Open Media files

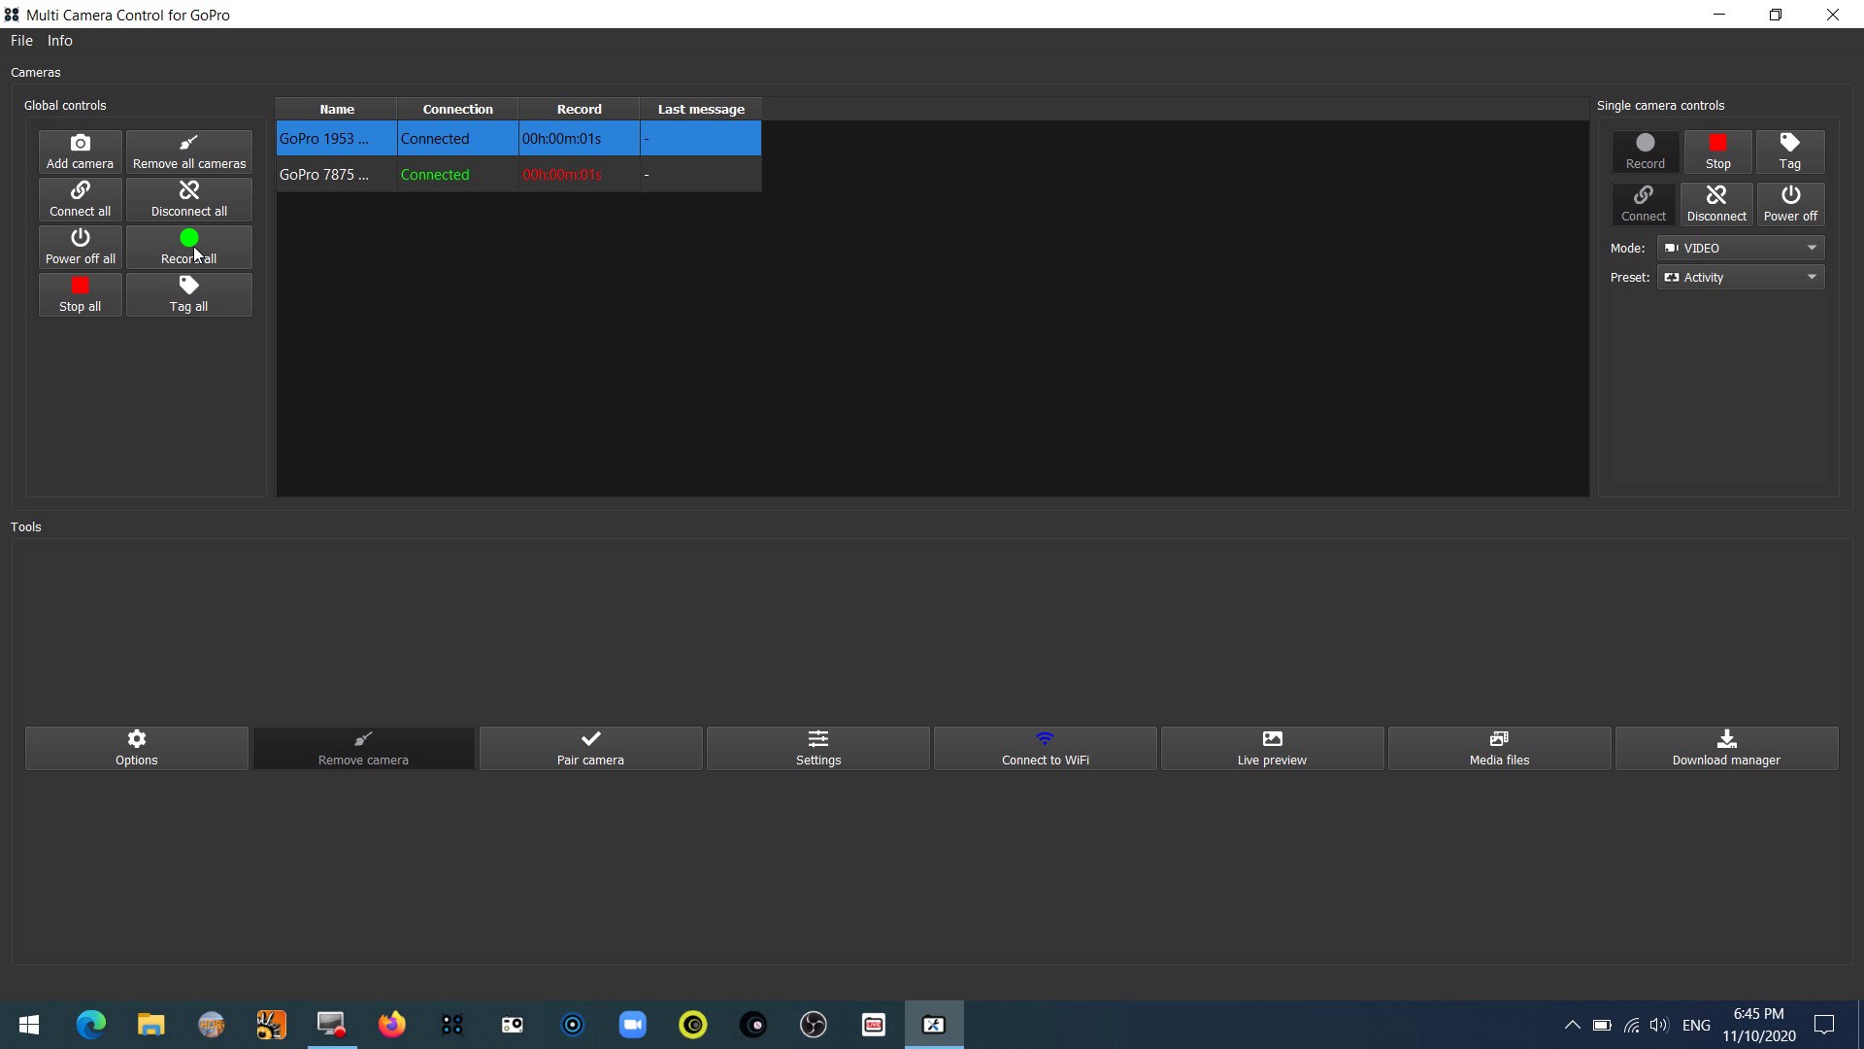[x=1499, y=748]
